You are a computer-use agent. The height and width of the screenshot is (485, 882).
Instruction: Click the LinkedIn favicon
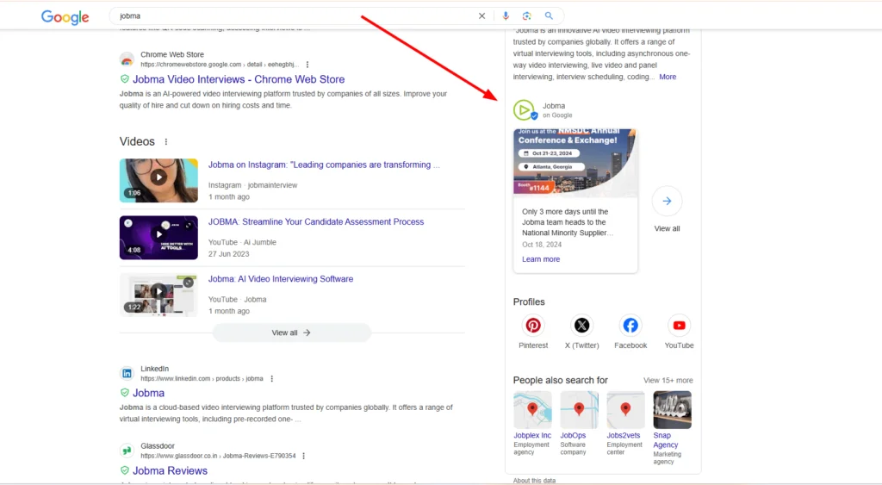[x=127, y=374]
